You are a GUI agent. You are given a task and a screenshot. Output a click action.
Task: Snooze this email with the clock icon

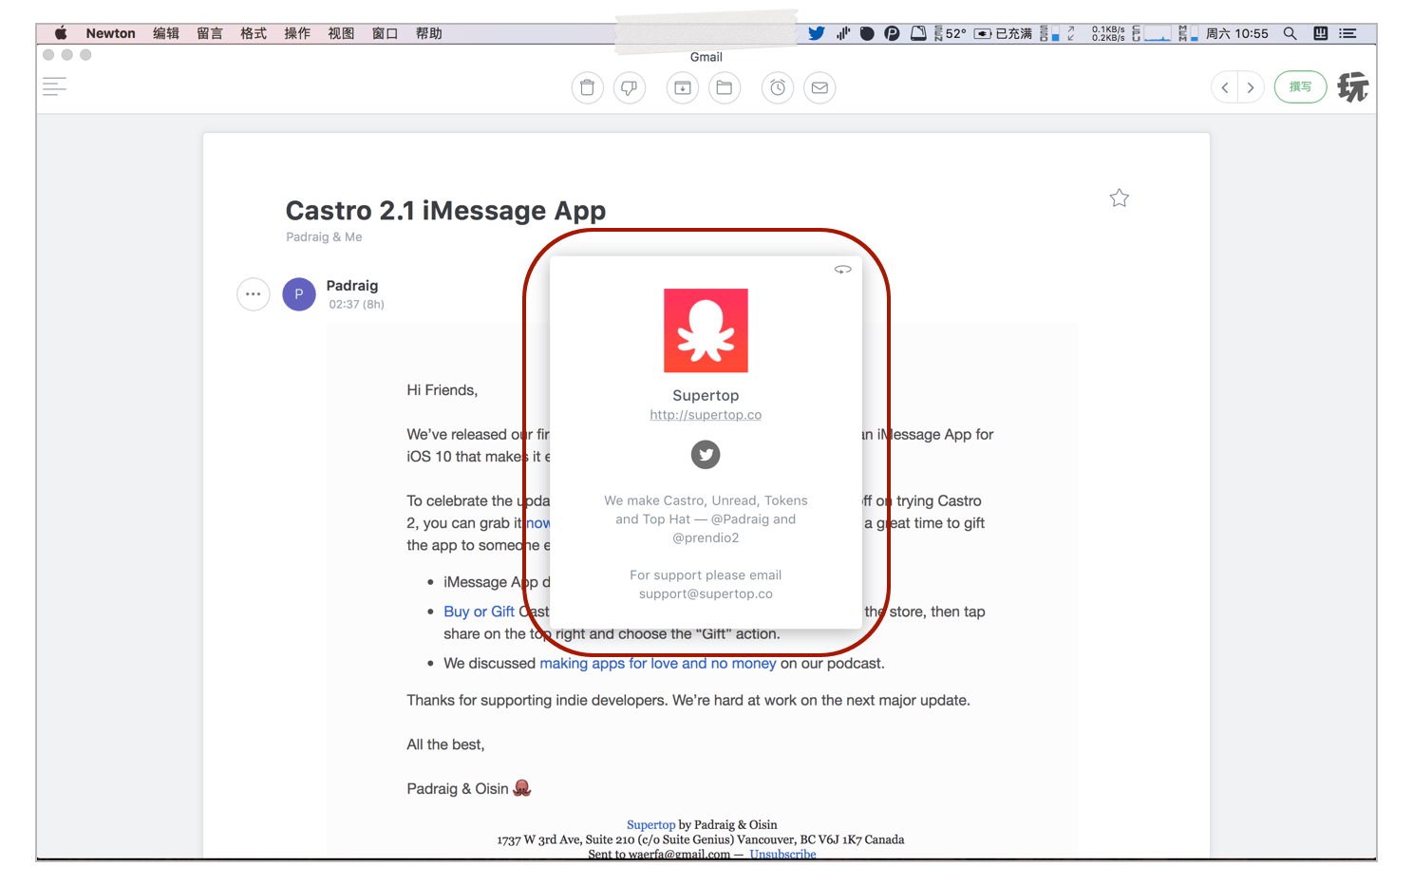coord(778,88)
